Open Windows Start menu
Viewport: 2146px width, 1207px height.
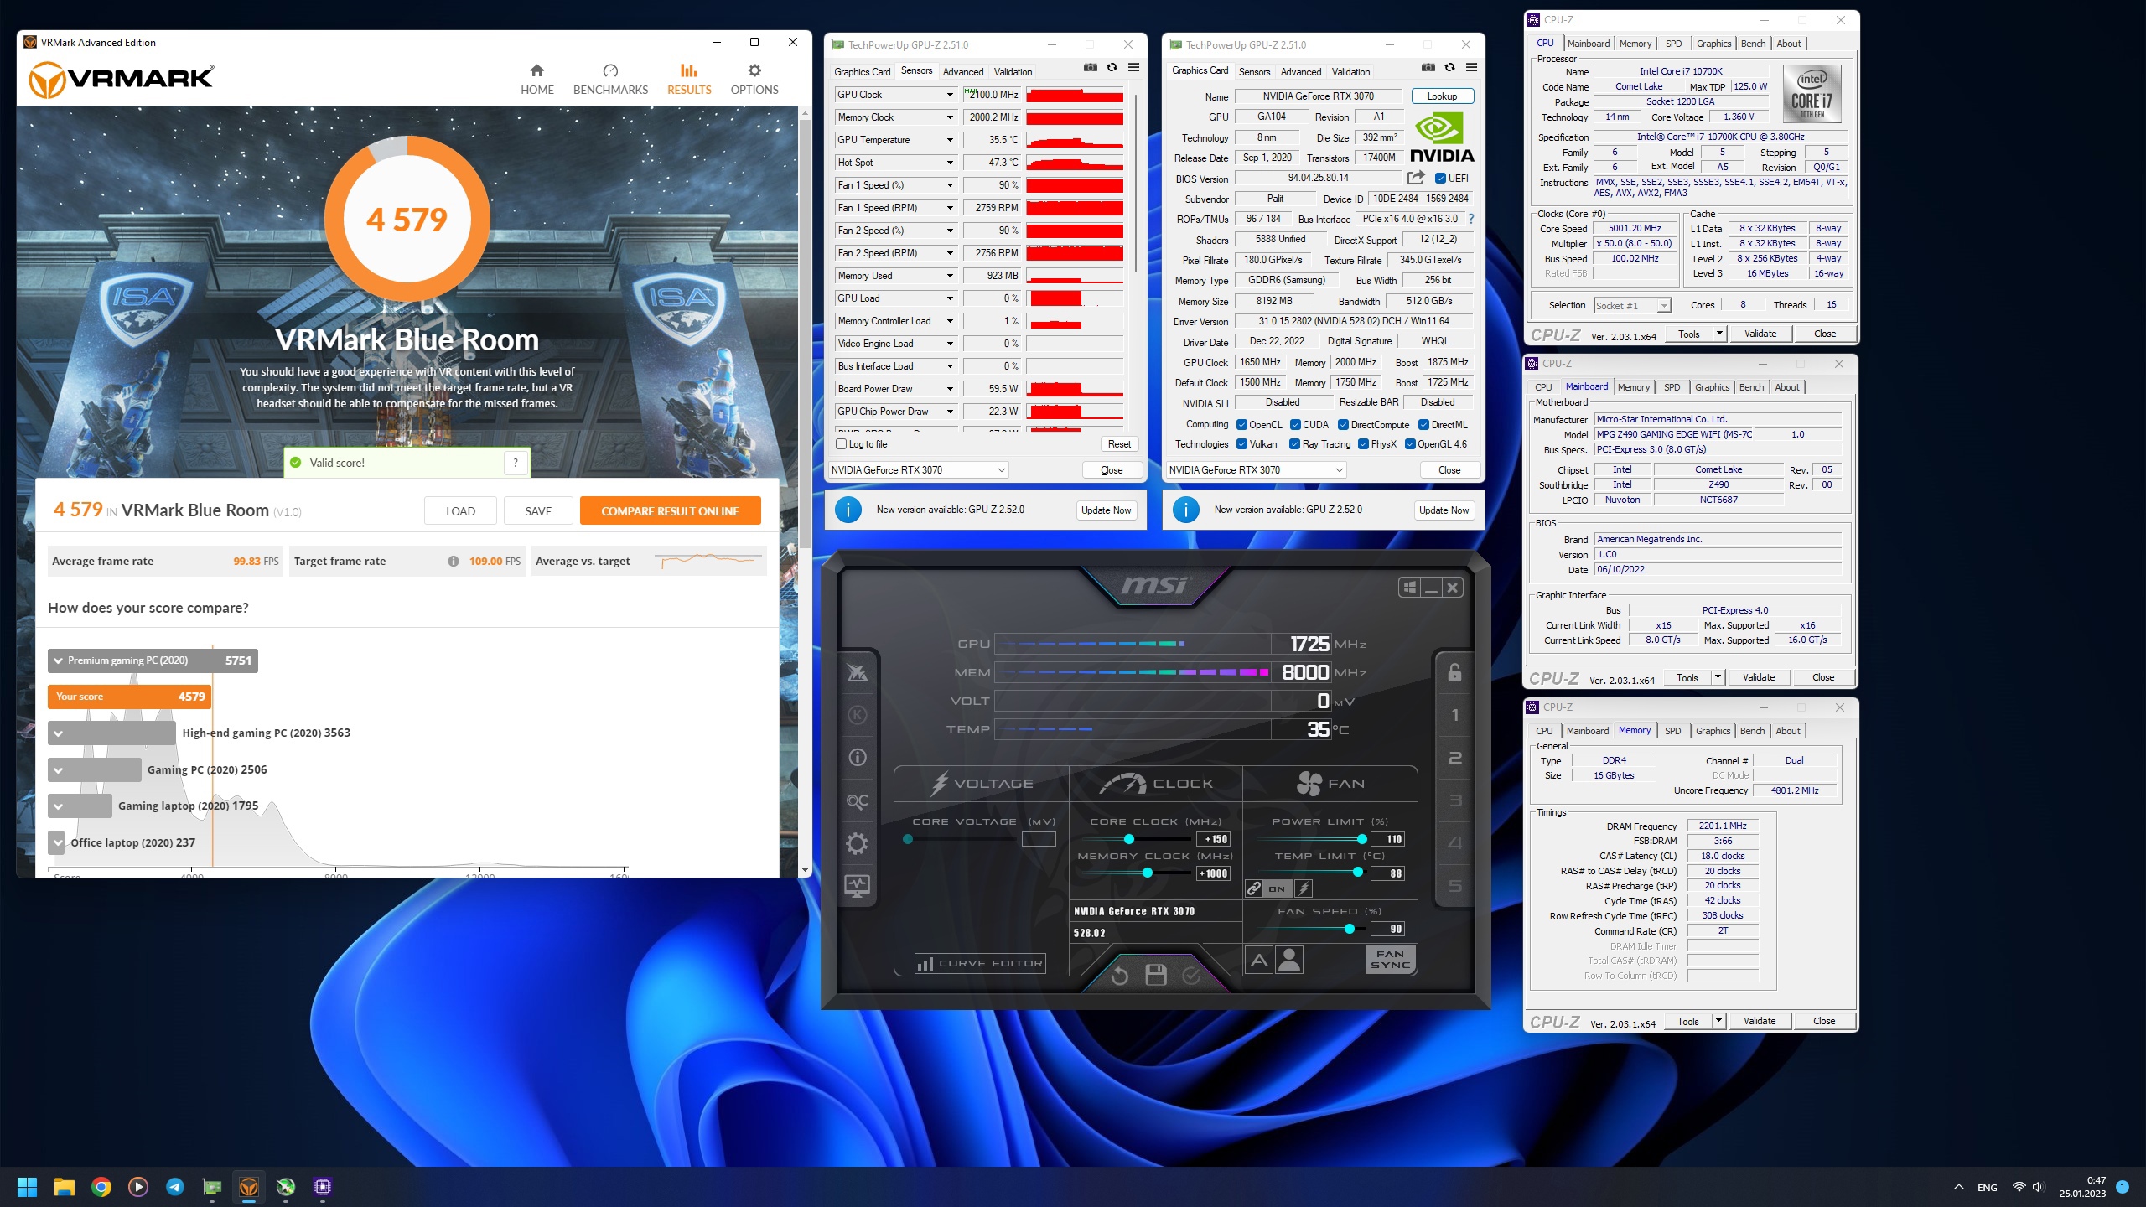coord(28,1186)
